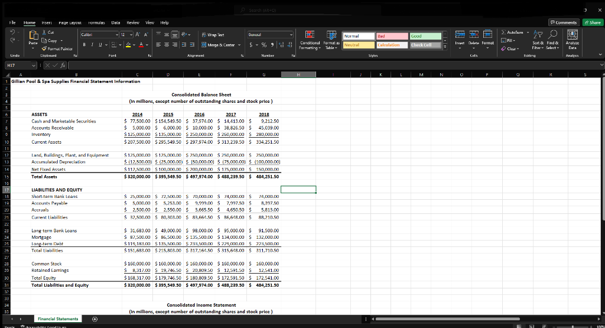Apply the Borders icon to the cell

pos(114,45)
